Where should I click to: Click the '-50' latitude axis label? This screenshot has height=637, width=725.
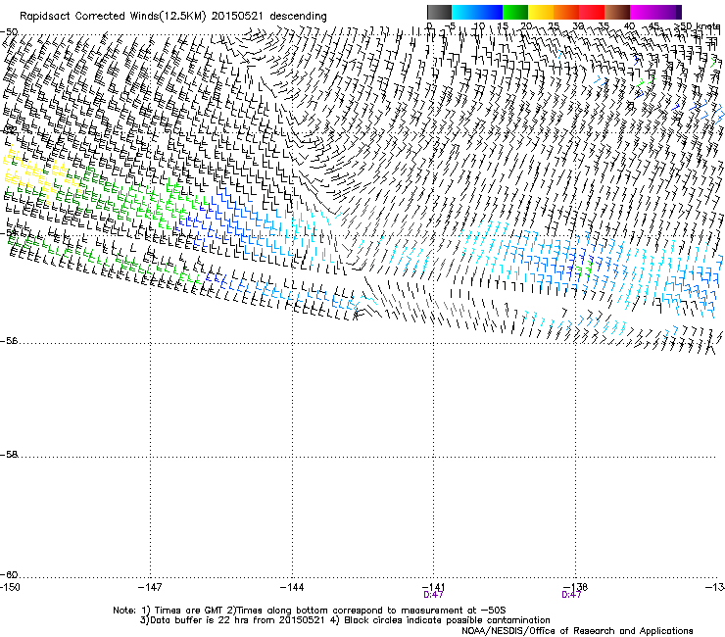point(9,32)
